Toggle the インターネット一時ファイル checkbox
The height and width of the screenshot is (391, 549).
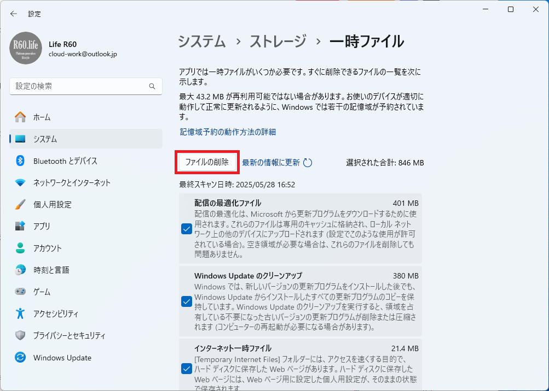[x=186, y=369]
